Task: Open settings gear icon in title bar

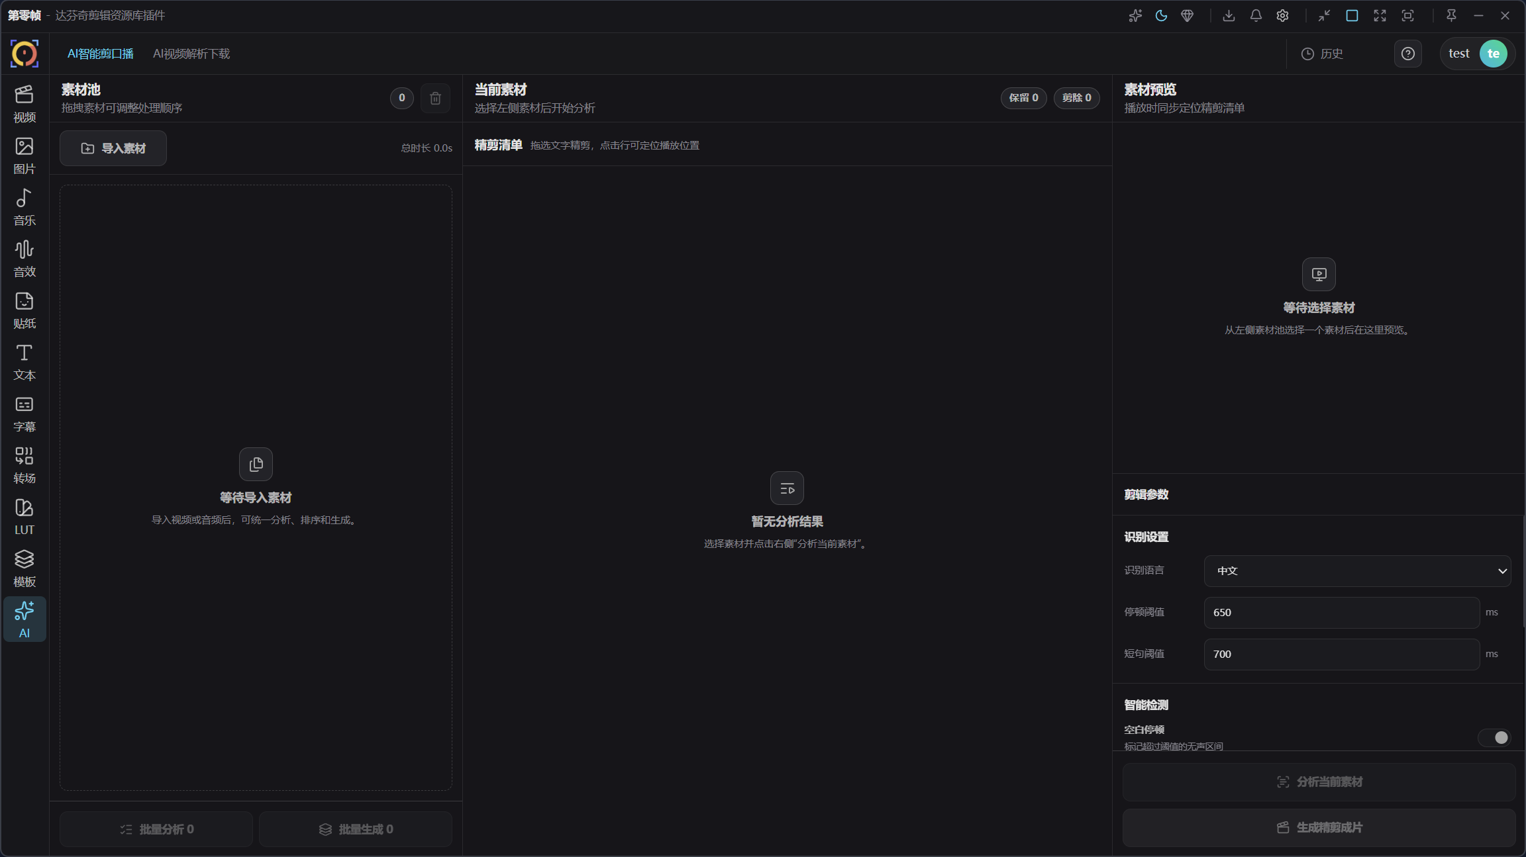Action: click(1283, 16)
